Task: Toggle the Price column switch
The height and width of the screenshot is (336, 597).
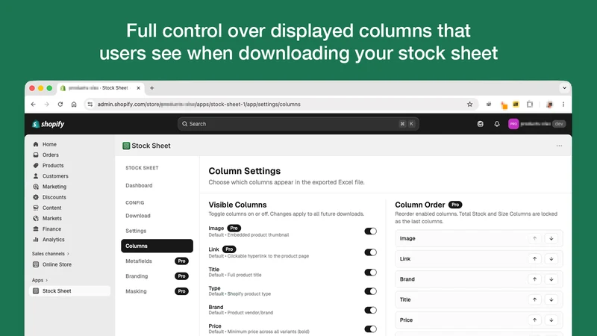Action: [370, 329]
